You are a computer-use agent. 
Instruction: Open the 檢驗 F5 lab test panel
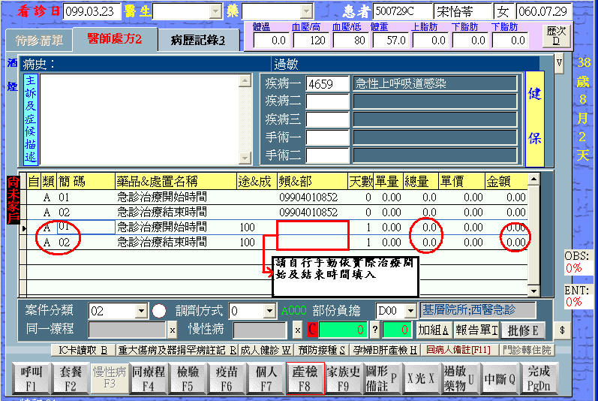[x=188, y=378]
